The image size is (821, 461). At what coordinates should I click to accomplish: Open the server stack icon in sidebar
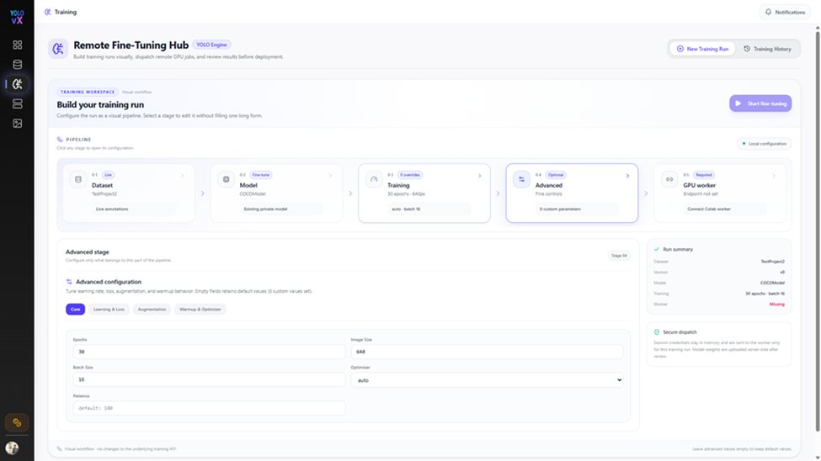(18, 103)
